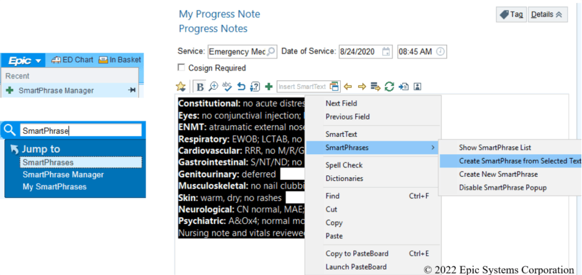Viewport: 582px width, 275px height.
Task: Jump to previous field with left arrow
Action: point(348,86)
